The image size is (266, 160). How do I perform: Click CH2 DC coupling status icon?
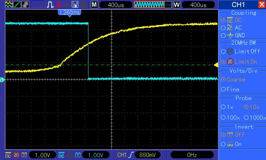point(61,155)
